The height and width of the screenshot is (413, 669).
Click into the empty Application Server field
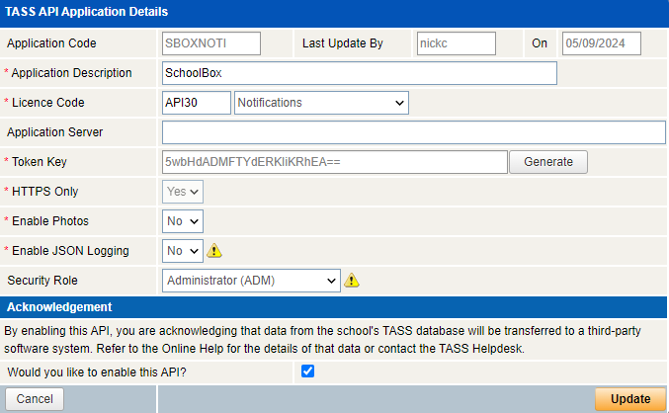coord(413,132)
